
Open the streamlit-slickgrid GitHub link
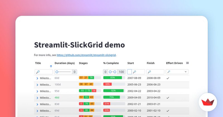pos(86,55)
